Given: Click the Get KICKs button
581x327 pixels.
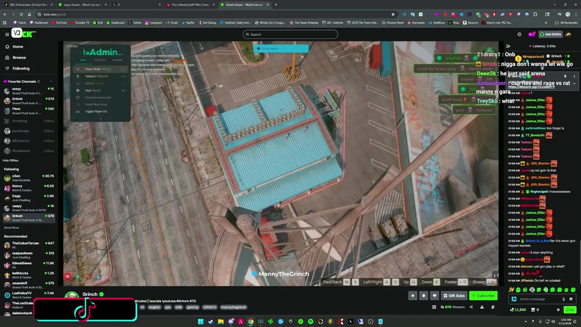Looking at the screenshot, I should 551,34.
